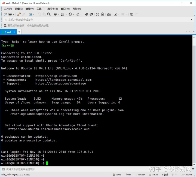196x177 pixels.
Task: Expand the address bar dropdown arrow
Action: (191, 20)
